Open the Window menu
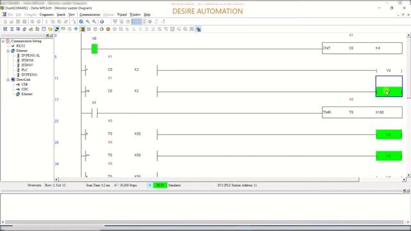 135,15
